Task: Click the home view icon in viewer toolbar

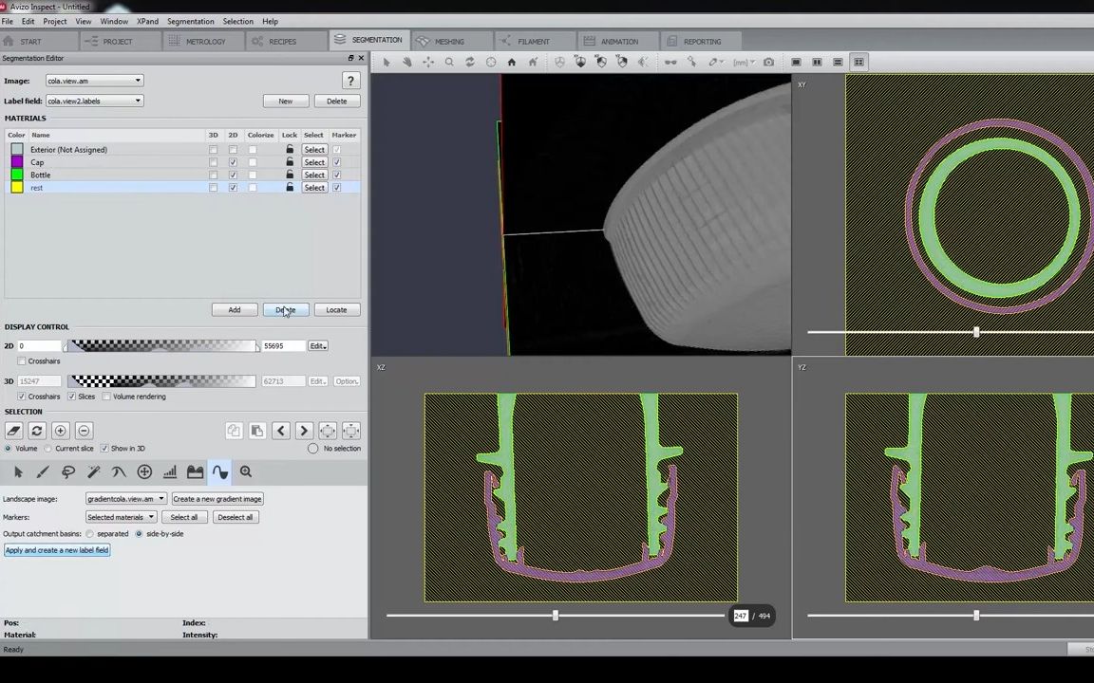Action: click(x=511, y=63)
